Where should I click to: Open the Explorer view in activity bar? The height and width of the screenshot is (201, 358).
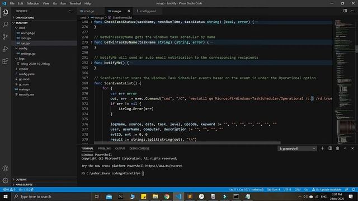point(6,12)
